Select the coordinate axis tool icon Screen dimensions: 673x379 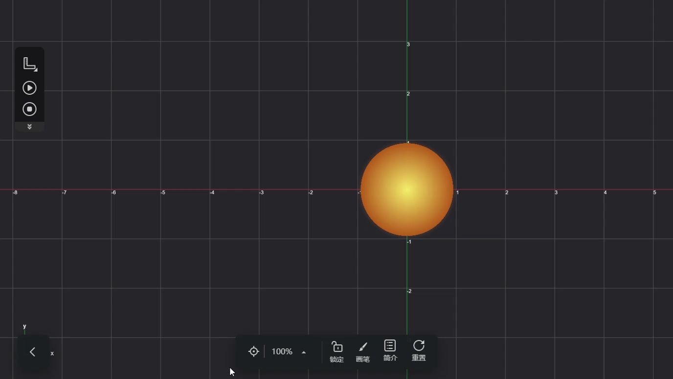[x=30, y=64]
